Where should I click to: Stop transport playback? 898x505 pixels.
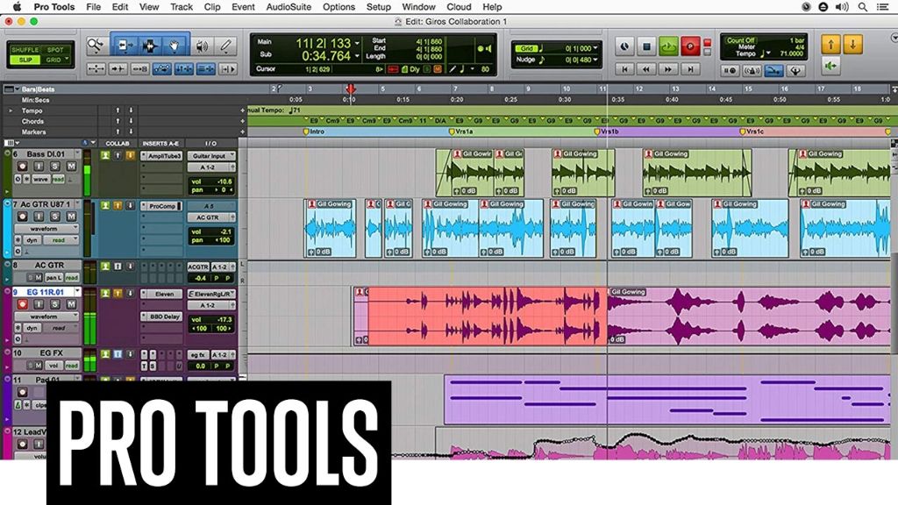pos(646,46)
